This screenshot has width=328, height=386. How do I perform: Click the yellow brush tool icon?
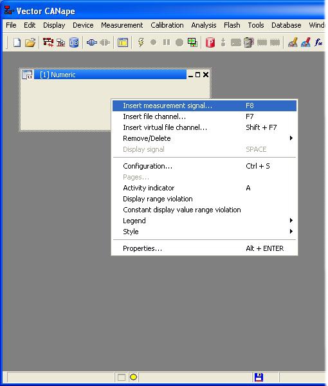click(293, 42)
